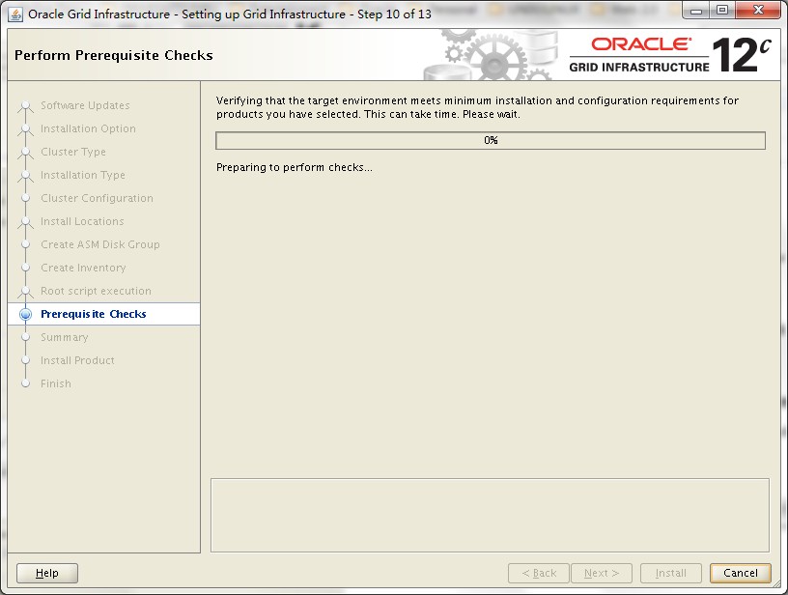Click the Cluster Type step marker icon
The image size is (788, 595).
pyautogui.click(x=26, y=153)
